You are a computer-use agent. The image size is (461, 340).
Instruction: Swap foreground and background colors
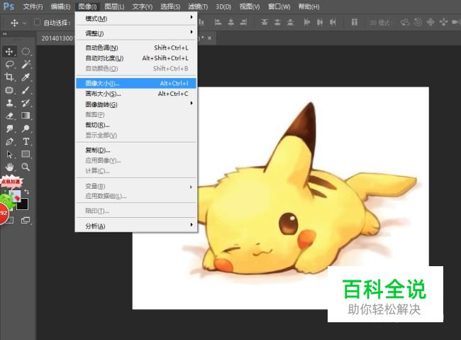[x=27, y=192]
